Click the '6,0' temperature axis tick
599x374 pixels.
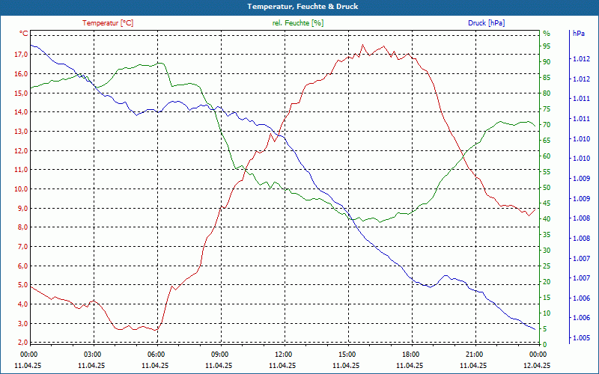pos(22,266)
